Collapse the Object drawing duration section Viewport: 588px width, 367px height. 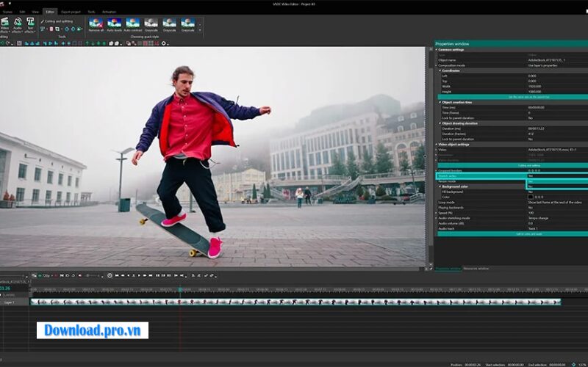(440, 123)
